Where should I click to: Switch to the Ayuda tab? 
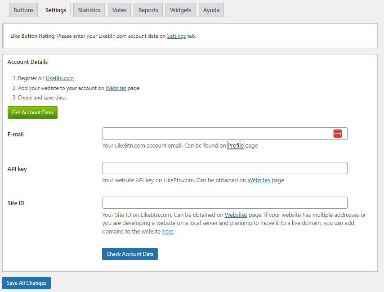pos(211,10)
